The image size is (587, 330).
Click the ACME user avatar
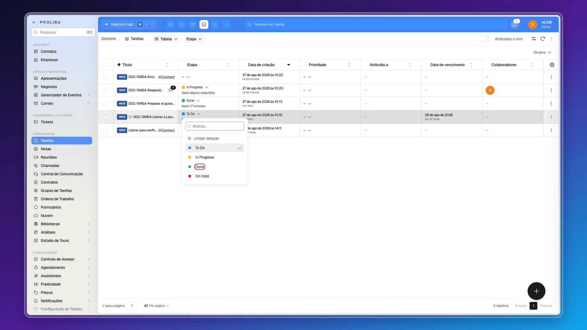click(532, 24)
